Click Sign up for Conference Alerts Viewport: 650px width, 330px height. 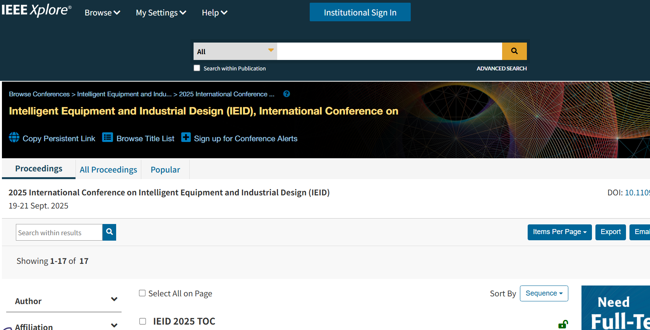246,138
